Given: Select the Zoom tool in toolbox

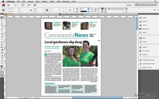Looking at the screenshot, I should (x=2, y=64).
